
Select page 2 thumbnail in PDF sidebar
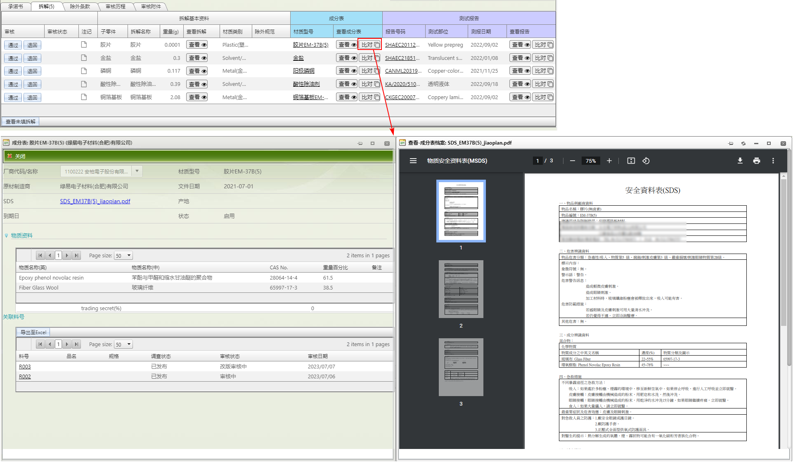461,289
